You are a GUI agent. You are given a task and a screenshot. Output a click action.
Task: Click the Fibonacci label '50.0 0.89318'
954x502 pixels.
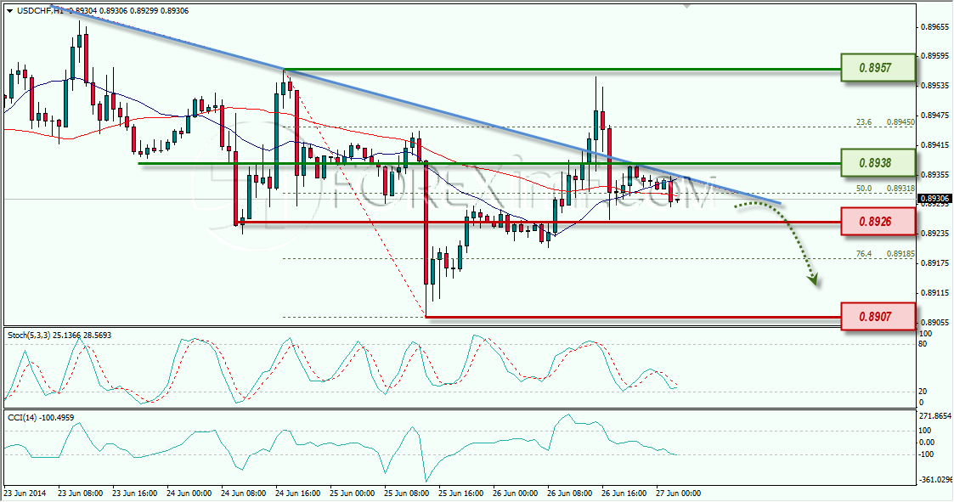click(x=884, y=189)
